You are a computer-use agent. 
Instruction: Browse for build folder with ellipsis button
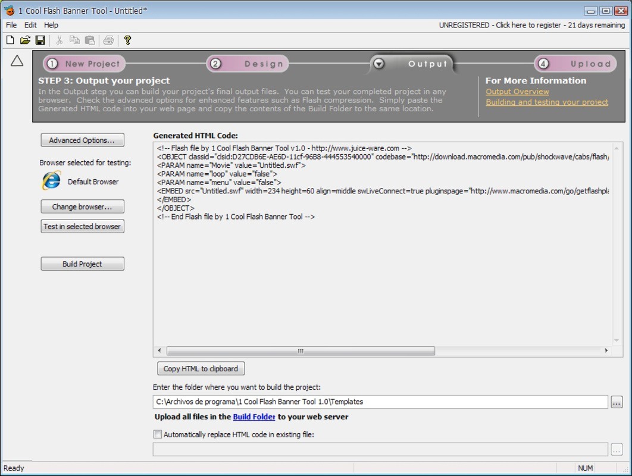click(x=617, y=402)
